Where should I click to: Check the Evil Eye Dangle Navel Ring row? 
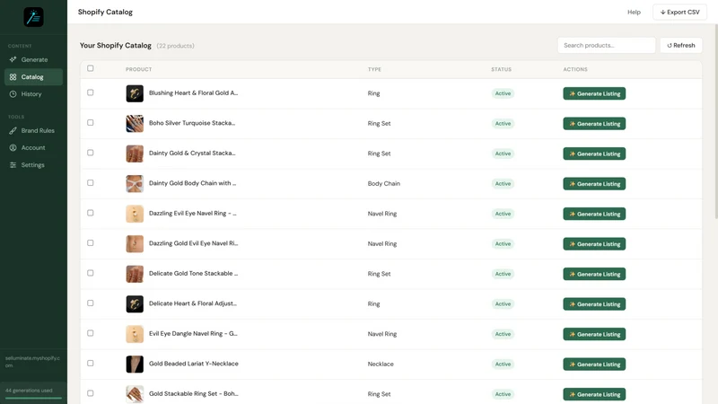(x=91, y=333)
